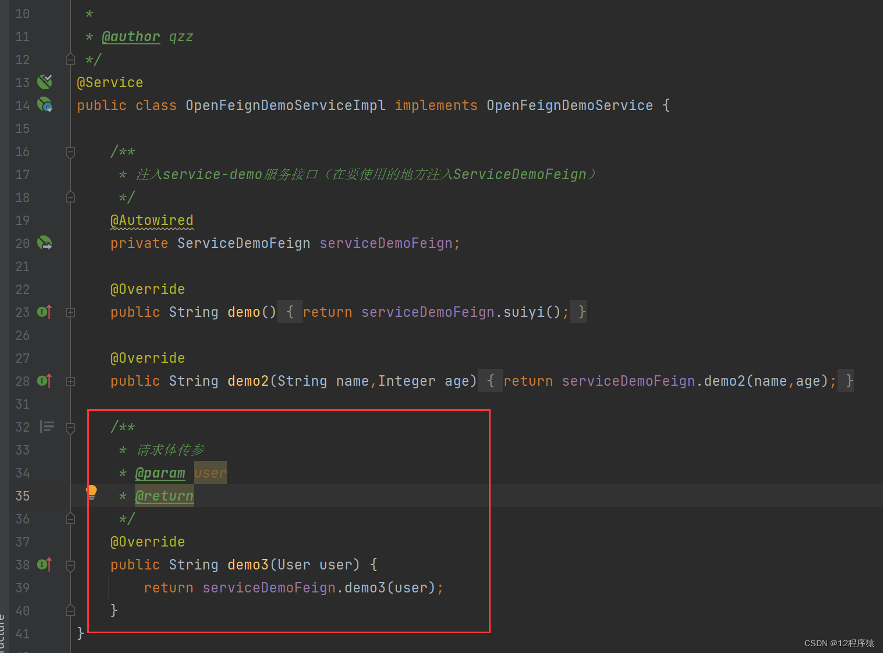
Task: Collapse the Javadoc comment starting at line 16
Action: pos(71,152)
